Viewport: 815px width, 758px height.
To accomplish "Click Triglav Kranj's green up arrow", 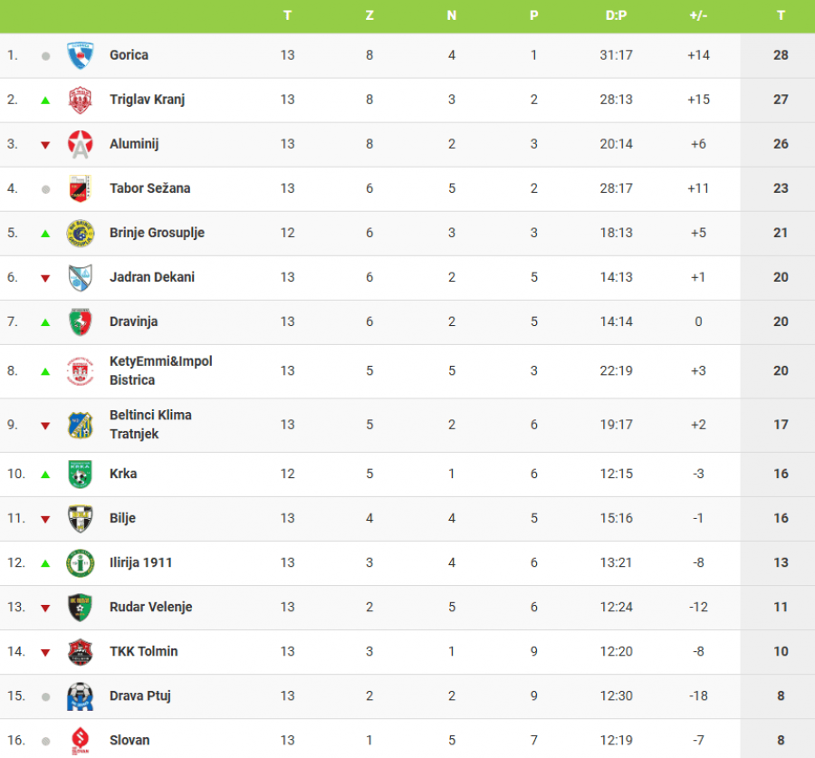I will pyautogui.click(x=45, y=100).
